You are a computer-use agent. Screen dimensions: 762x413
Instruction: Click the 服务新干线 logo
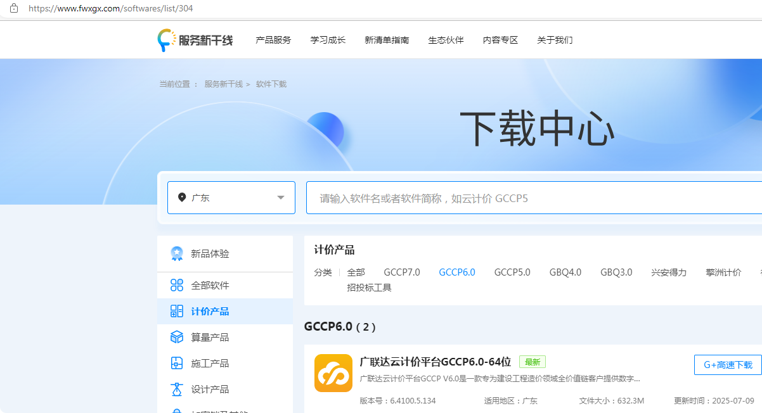[x=195, y=39]
